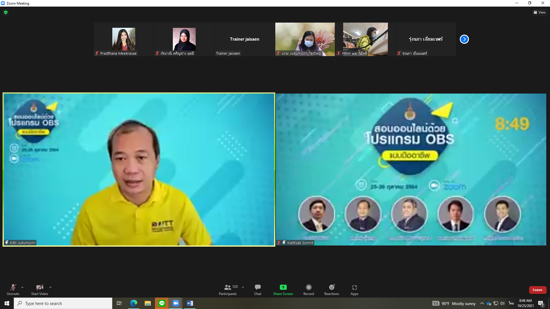Click the Trainer jaisaen name label
The width and height of the screenshot is (550, 309).
pos(228,54)
